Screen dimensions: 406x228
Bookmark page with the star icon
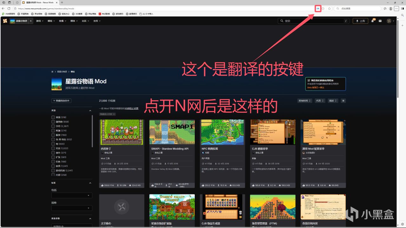[330, 9]
